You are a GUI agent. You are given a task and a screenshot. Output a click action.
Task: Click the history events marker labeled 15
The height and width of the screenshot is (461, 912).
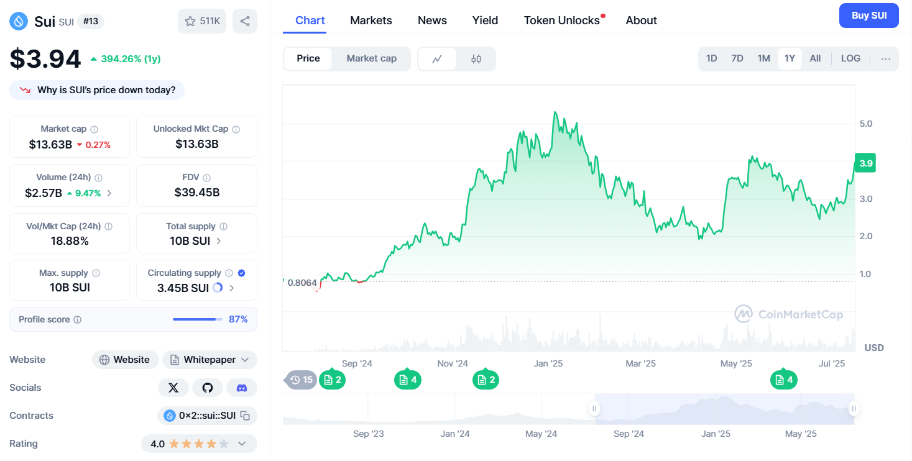click(302, 380)
